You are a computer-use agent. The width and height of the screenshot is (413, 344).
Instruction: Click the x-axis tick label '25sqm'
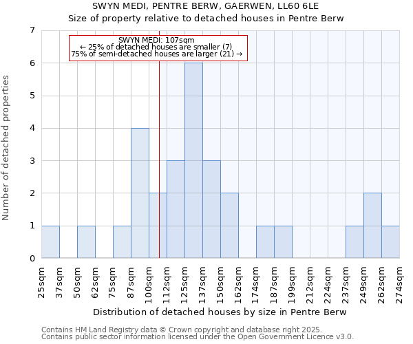point(41,282)
